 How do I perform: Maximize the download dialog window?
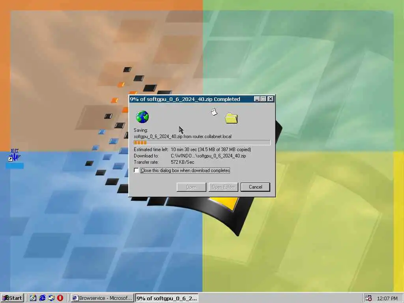263,99
